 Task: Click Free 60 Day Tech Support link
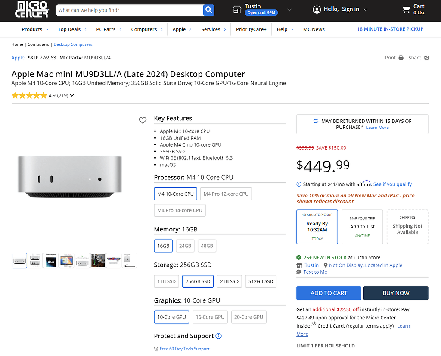click(184, 349)
